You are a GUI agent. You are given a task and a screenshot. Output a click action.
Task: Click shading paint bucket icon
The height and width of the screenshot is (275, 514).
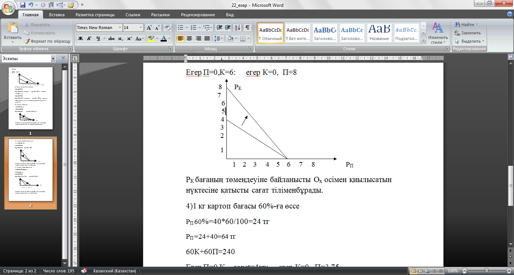coord(229,39)
